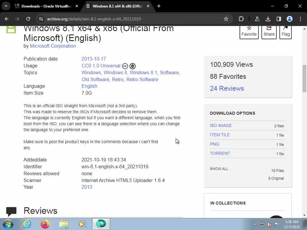Viewport: 307px width, 230px height.
Task: Launch Internet Explorer from the taskbar
Action: pyautogui.click(x=27, y=224)
